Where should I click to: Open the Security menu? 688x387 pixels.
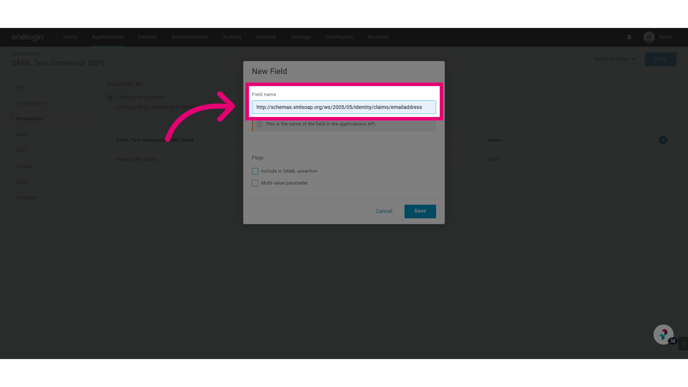point(266,37)
